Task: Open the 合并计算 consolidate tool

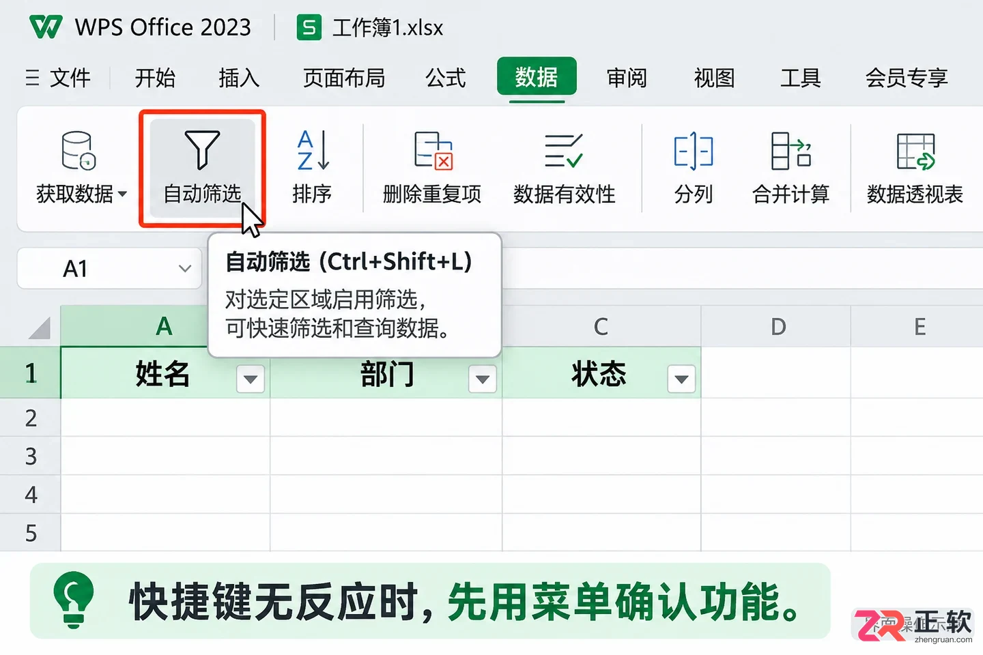Action: pos(791,168)
